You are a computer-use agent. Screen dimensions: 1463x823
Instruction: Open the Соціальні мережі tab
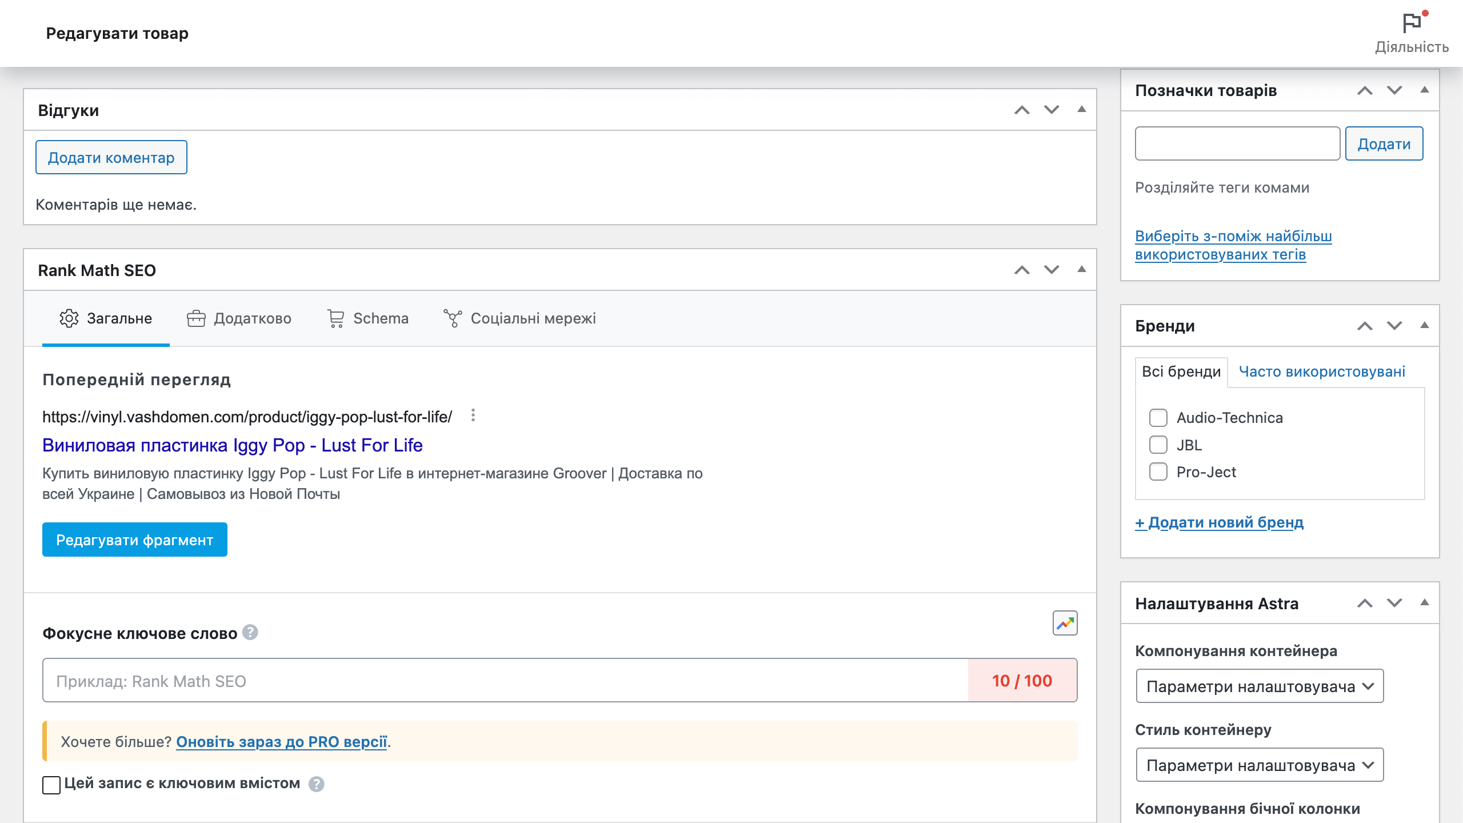[x=519, y=318]
